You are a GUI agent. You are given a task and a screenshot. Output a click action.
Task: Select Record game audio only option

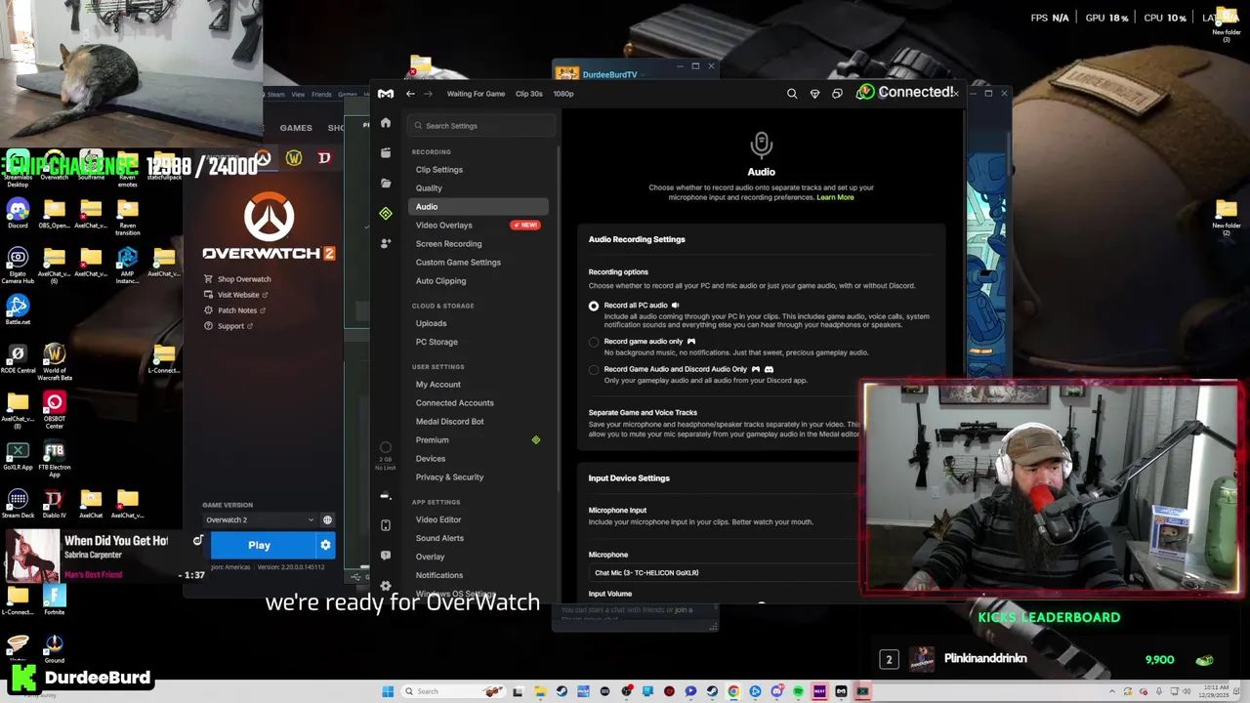(594, 342)
